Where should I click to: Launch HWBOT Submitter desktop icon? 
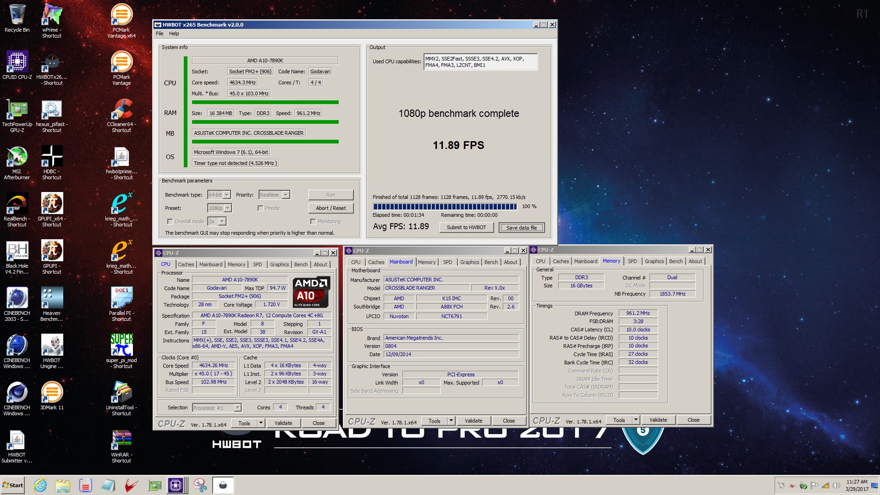17,446
